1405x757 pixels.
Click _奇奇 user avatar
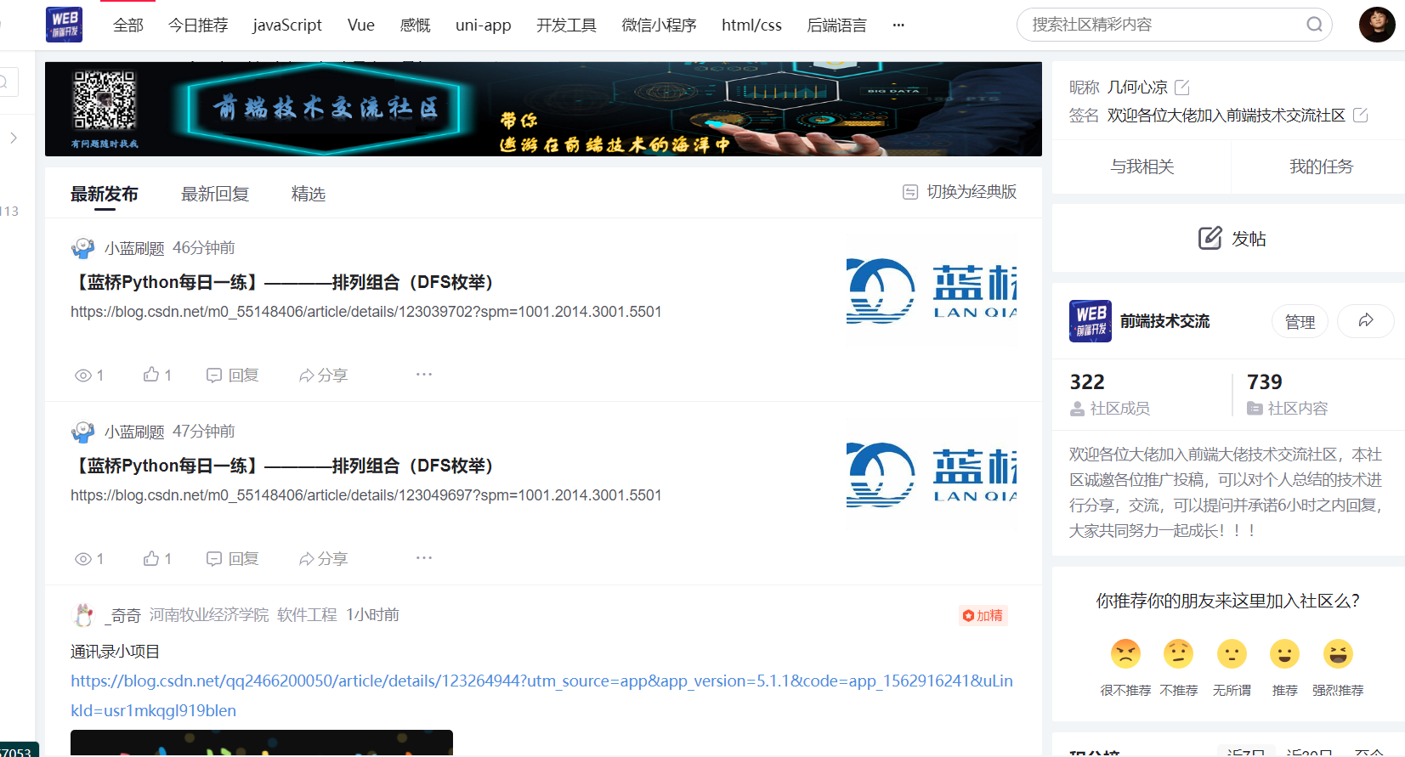click(x=83, y=614)
